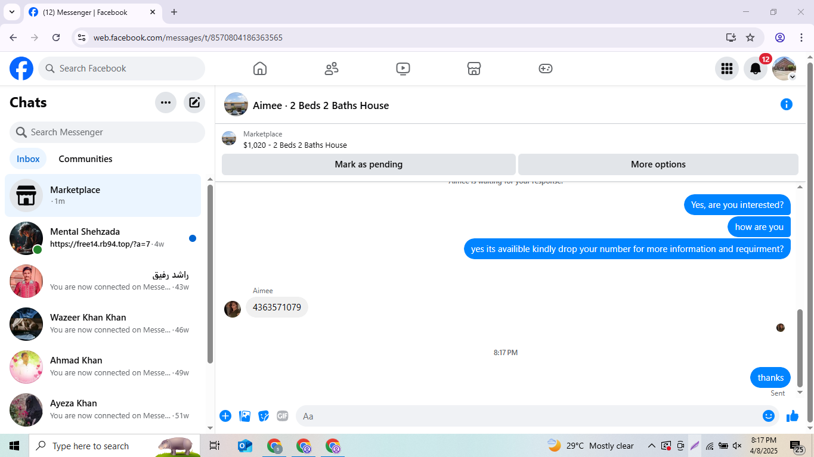Click the Search Messenger field
The height and width of the screenshot is (457, 814).
pos(107,132)
